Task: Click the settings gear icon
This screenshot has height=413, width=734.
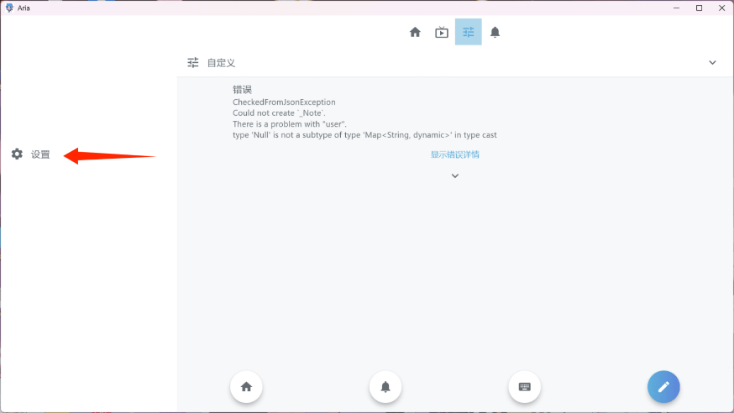Action: [x=17, y=154]
